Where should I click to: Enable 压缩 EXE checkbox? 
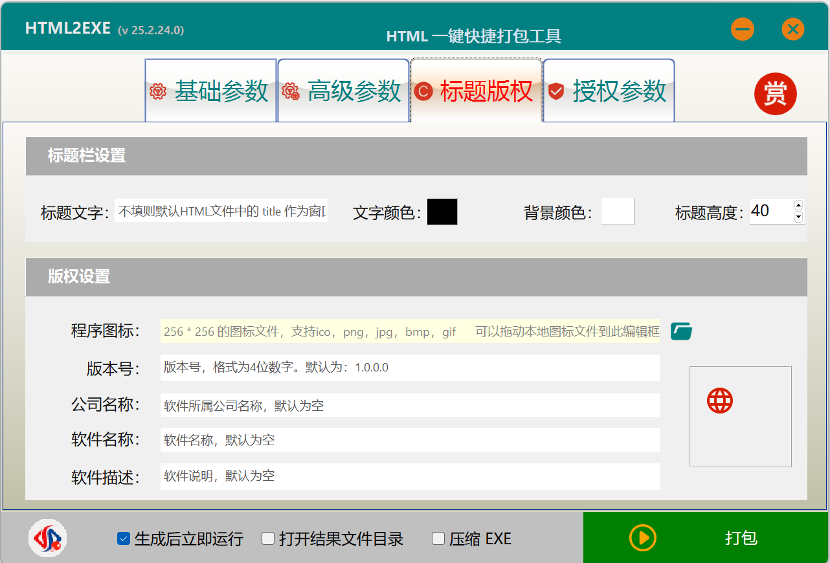point(438,538)
